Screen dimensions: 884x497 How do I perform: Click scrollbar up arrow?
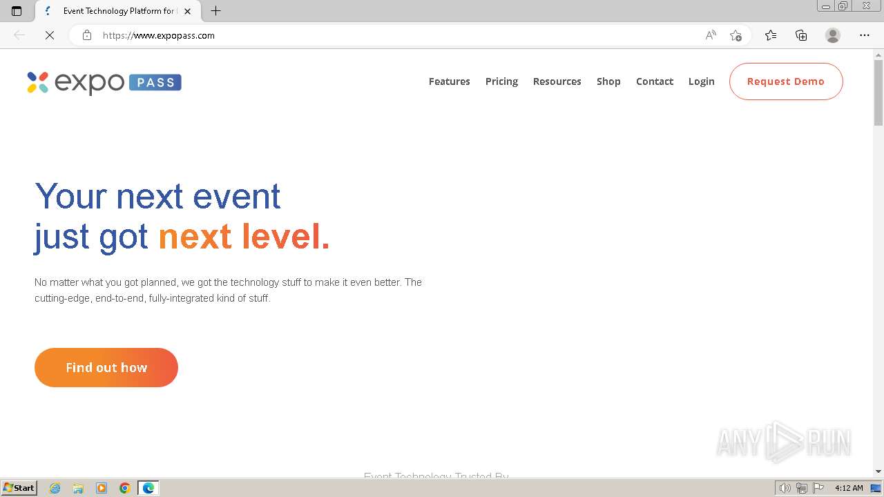tap(878, 55)
